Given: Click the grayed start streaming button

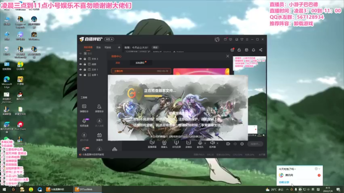Looking at the screenshot, I should tap(255, 144).
